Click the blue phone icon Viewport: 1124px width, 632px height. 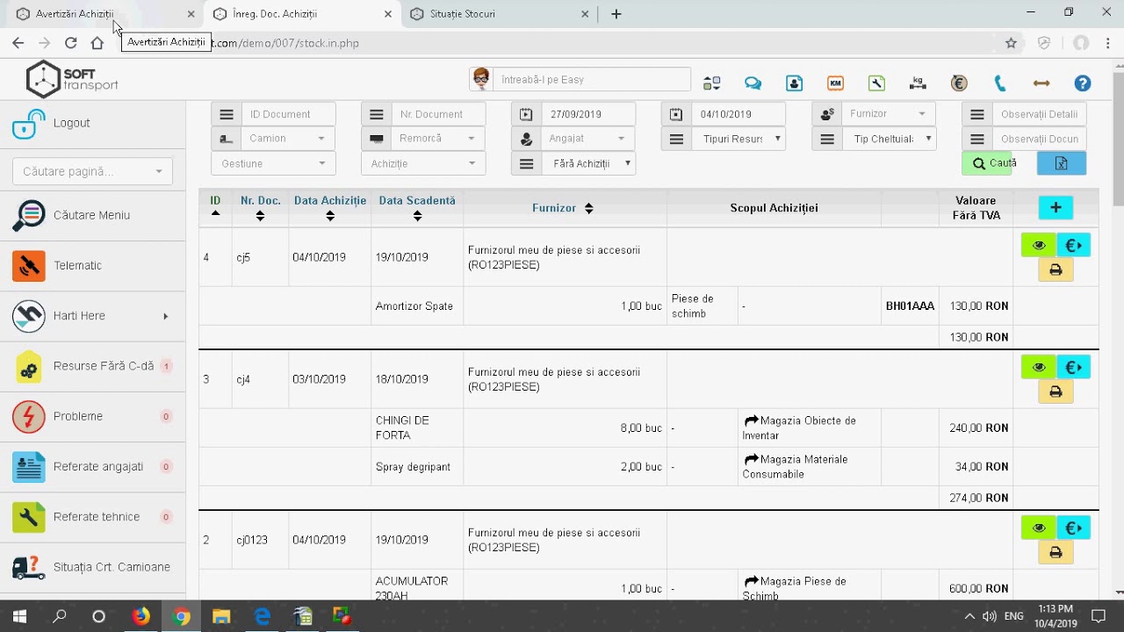click(1000, 83)
